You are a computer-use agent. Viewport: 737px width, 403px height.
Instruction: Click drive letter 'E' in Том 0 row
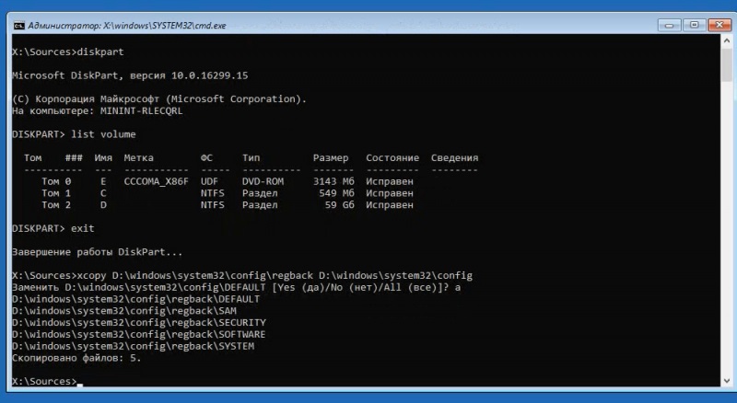coord(103,181)
